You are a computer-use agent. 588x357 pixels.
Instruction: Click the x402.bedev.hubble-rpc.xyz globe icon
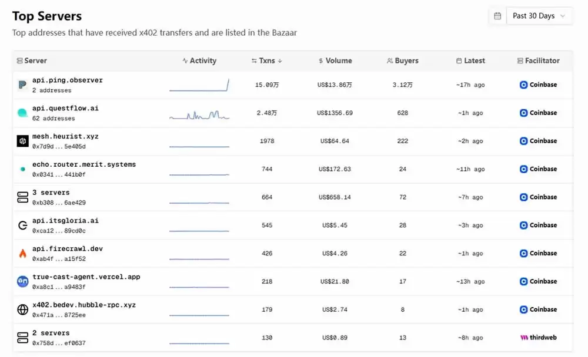(22, 309)
